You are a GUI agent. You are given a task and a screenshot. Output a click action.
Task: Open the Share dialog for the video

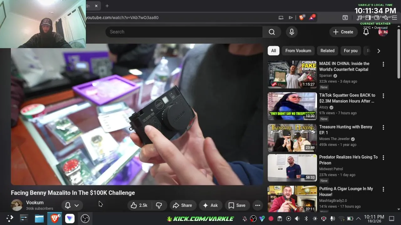(182, 205)
